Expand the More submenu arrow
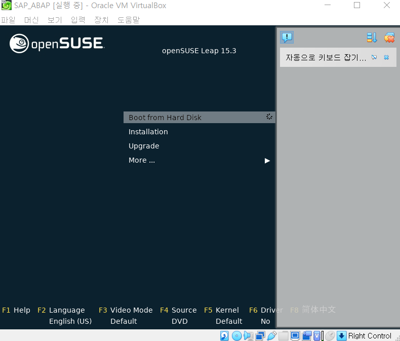The height and width of the screenshot is (341, 400). pyautogui.click(x=267, y=161)
